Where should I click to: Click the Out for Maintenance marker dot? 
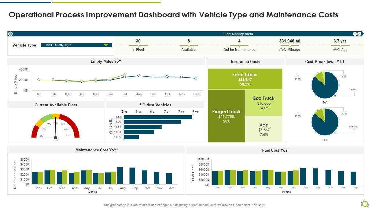[x=239, y=46]
